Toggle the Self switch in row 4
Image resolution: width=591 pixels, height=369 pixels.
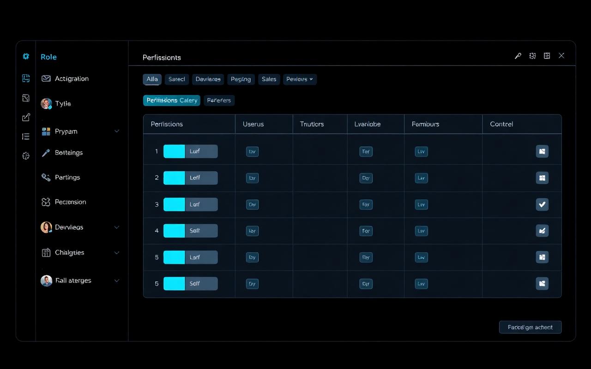point(190,231)
